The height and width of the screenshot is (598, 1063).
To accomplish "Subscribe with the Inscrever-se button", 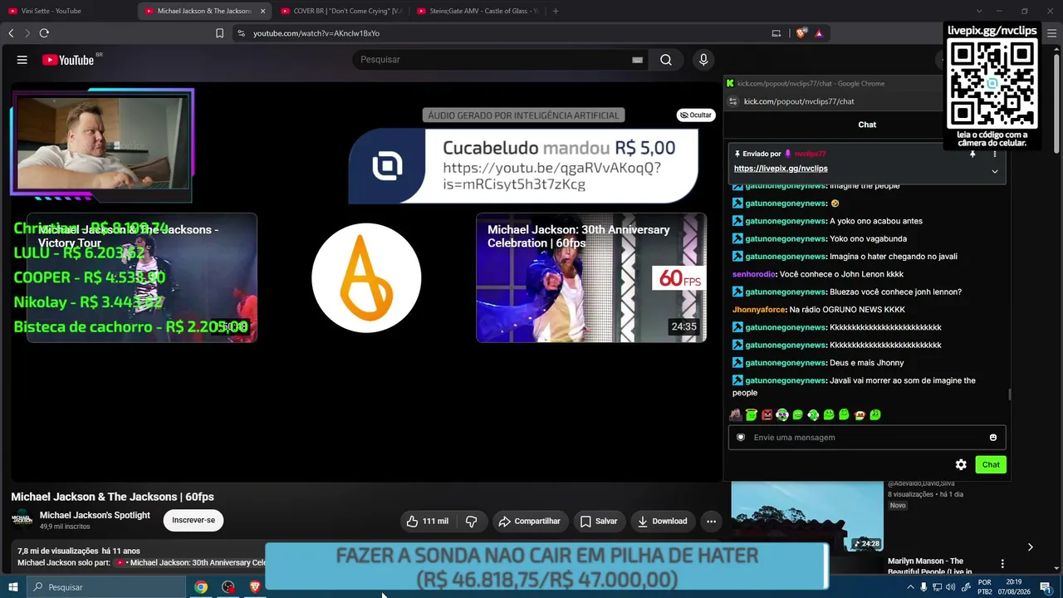I will (x=193, y=521).
